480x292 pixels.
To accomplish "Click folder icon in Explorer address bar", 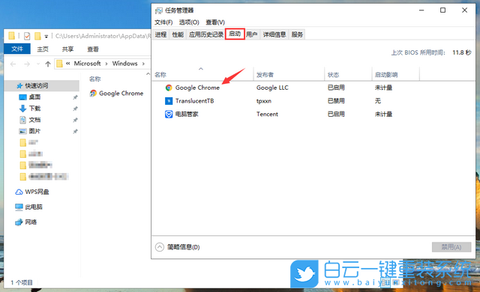I will [60, 64].
